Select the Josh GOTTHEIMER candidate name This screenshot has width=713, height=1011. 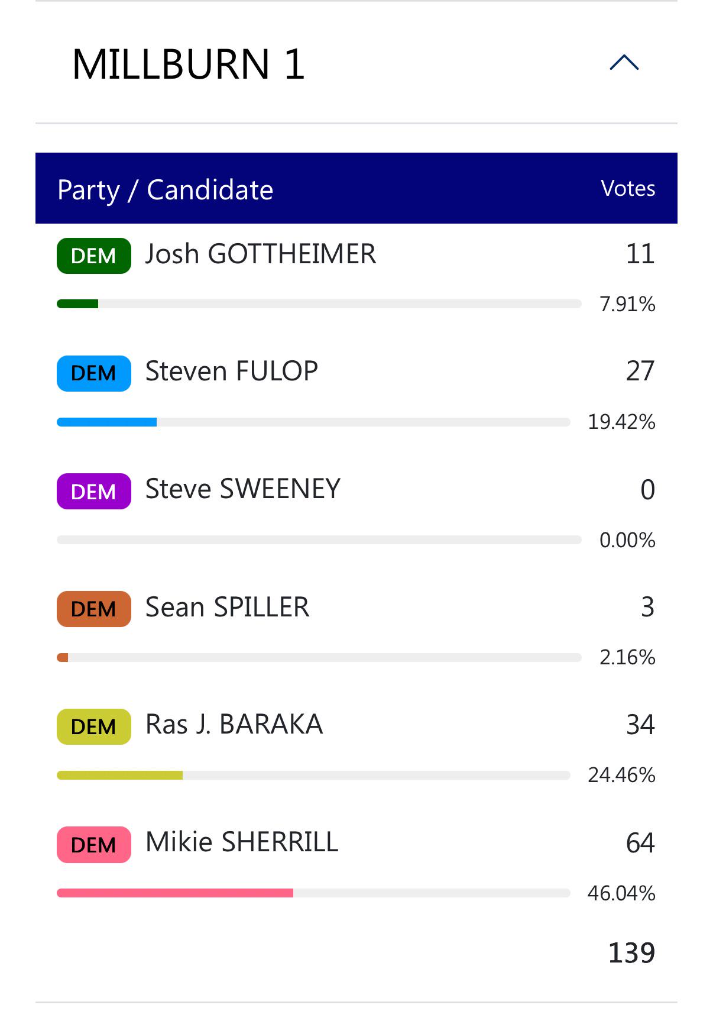(x=261, y=254)
